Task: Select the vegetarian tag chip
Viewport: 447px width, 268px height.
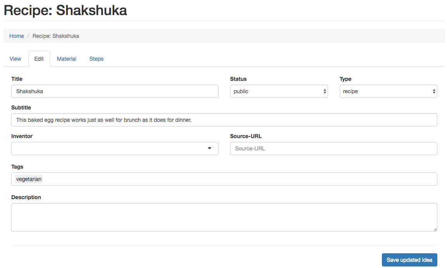Action: coord(29,179)
